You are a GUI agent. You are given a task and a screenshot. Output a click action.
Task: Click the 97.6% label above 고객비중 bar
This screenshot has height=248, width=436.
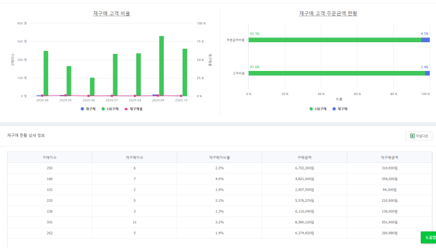tap(255, 67)
